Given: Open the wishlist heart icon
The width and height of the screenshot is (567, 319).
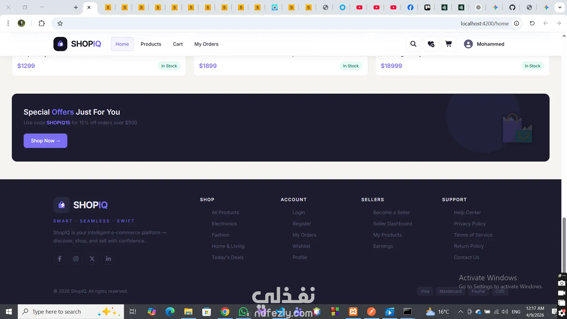Looking at the screenshot, I should pyautogui.click(x=431, y=44).
